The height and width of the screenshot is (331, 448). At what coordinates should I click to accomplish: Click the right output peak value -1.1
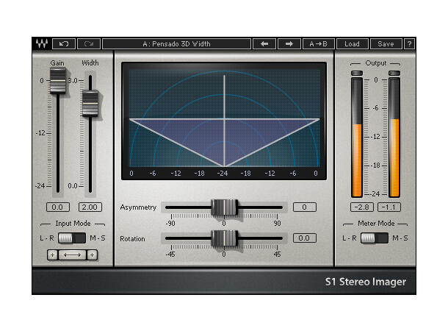pos(389,207)
